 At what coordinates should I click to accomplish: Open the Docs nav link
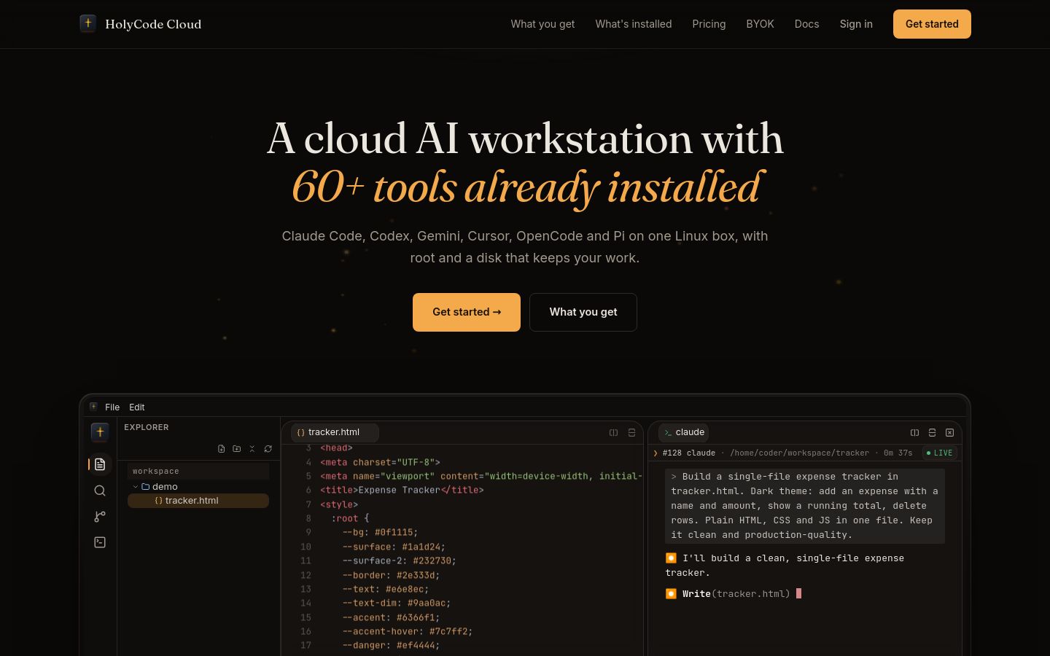(806, 24)
